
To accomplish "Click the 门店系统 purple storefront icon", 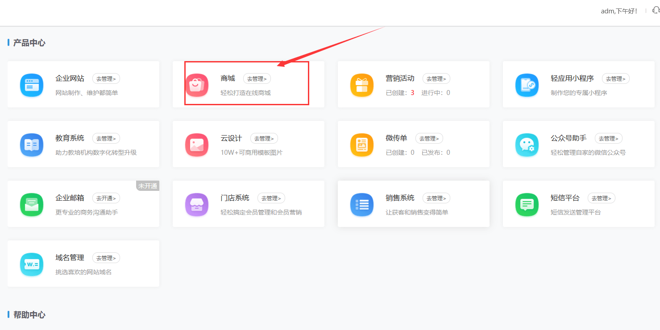I will pyautogui.click(x=197, y=204).
